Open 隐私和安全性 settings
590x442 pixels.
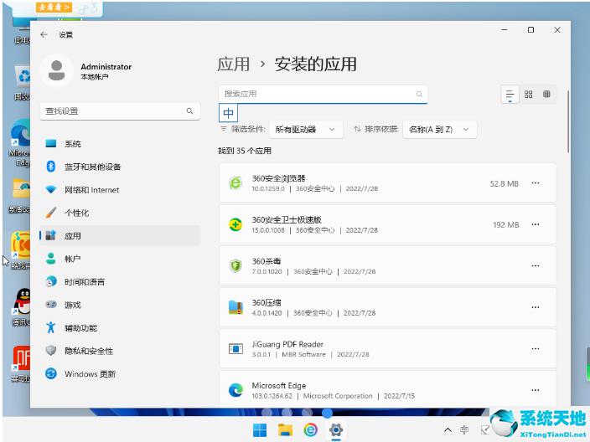point(88,351)
